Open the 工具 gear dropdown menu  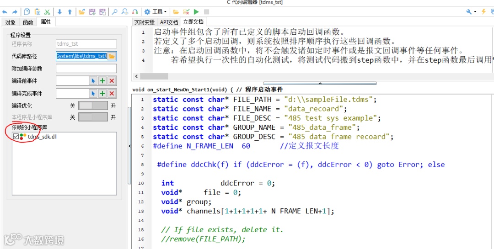click(x=156, y=12)
